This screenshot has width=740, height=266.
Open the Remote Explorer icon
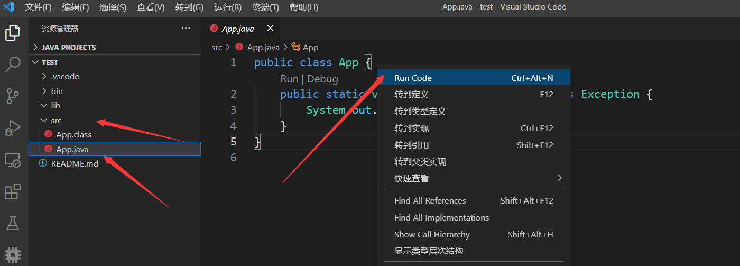point(13,160)
